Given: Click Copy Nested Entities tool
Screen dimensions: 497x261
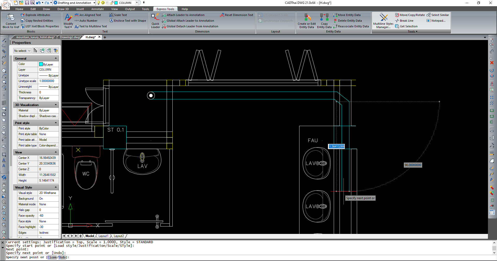Looking at the screenshot, I should pos(37,21).
